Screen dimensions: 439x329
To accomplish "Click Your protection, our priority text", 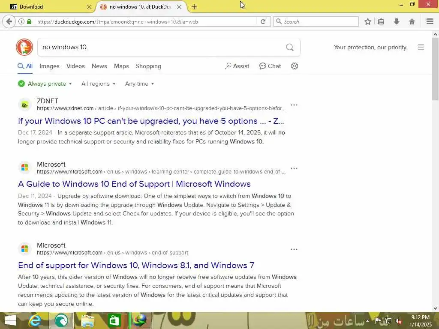I will [x=370, y=47].
